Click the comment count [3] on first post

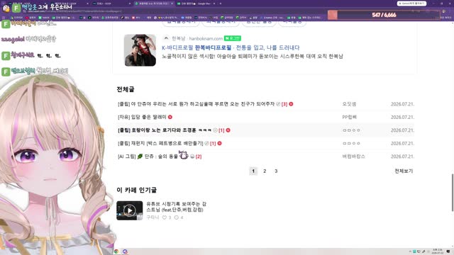point(284,104)
